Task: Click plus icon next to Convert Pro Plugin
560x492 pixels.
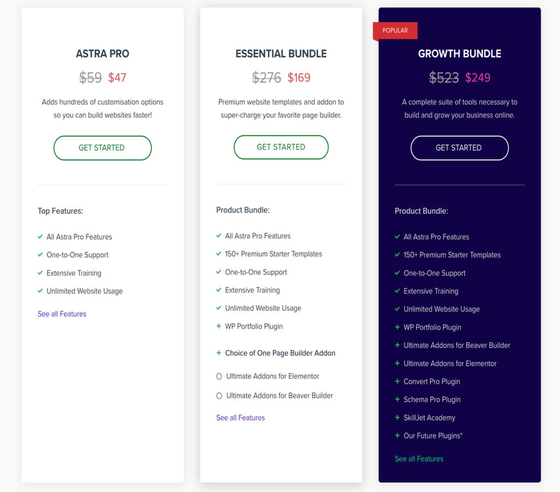Action: coord(397,382)
